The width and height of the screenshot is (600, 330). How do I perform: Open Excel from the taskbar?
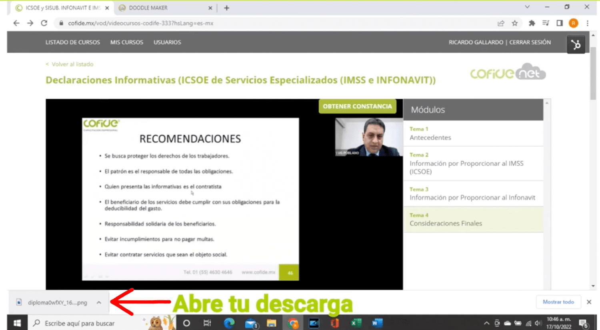click(356, 323)
